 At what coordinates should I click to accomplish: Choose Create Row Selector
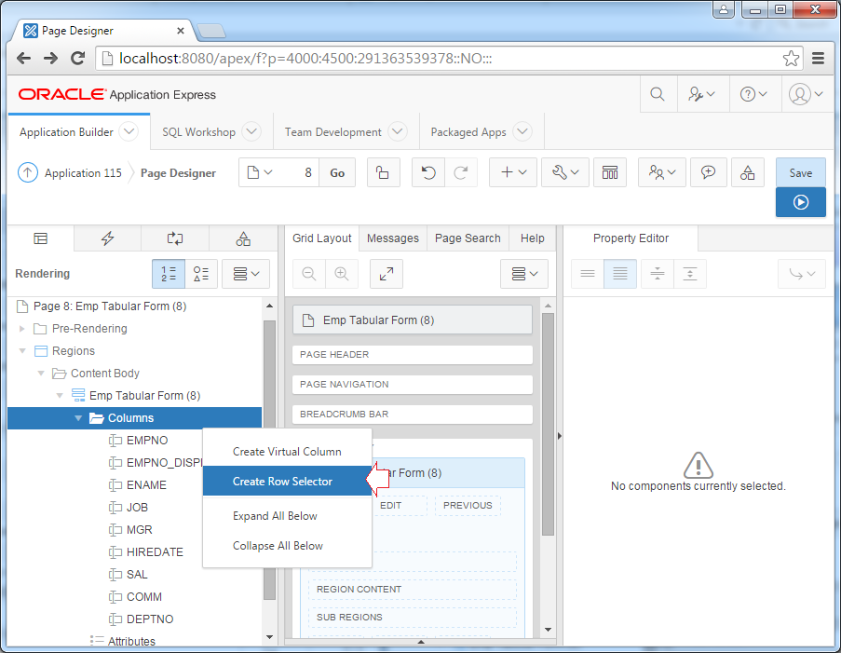pyautogui.click(x=287, y=482)
